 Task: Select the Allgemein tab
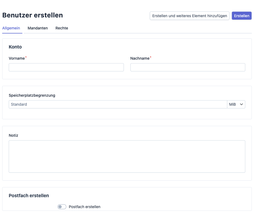click(11, 28)
